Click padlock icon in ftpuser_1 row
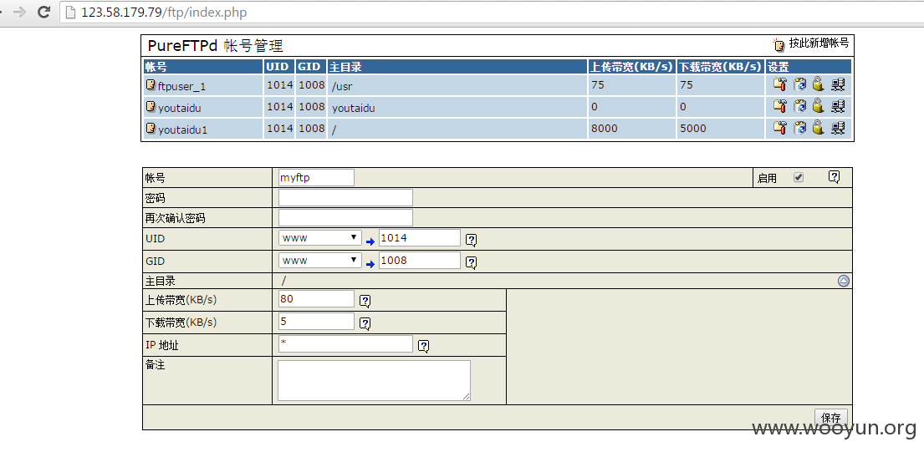This screenshot has width=924, height=452. tap(817, 84)
